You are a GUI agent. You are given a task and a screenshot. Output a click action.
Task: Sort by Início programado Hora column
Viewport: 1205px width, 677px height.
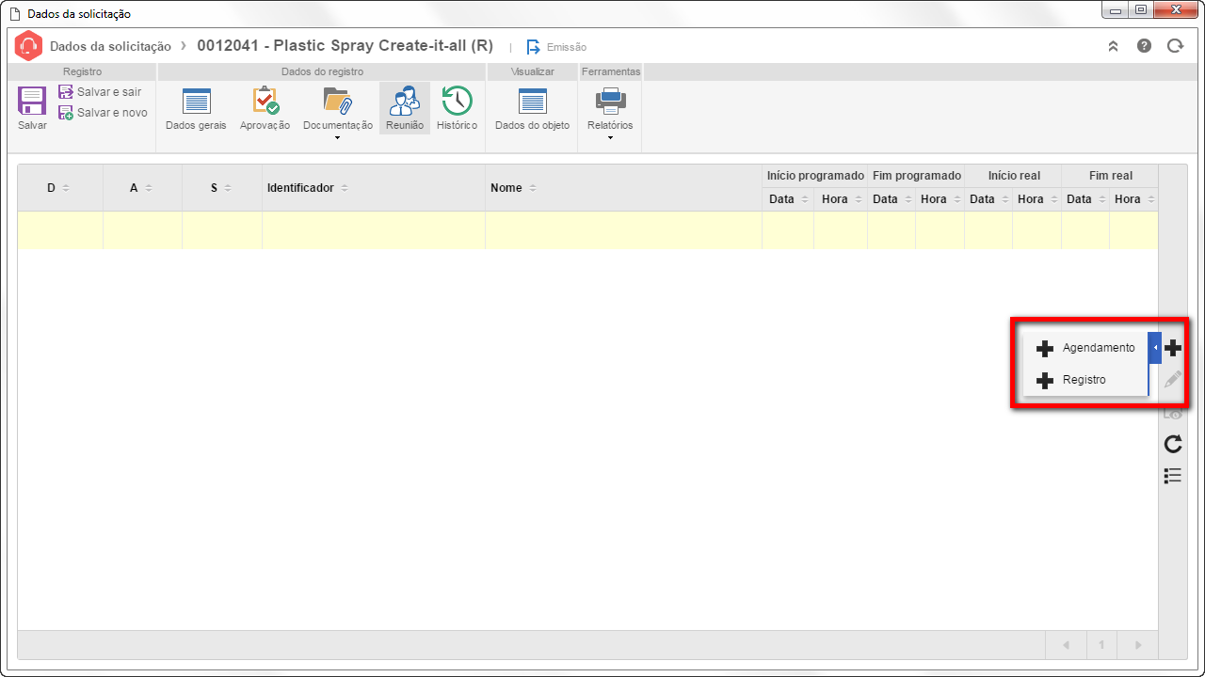pyautogui.click(x=841, y=199)
